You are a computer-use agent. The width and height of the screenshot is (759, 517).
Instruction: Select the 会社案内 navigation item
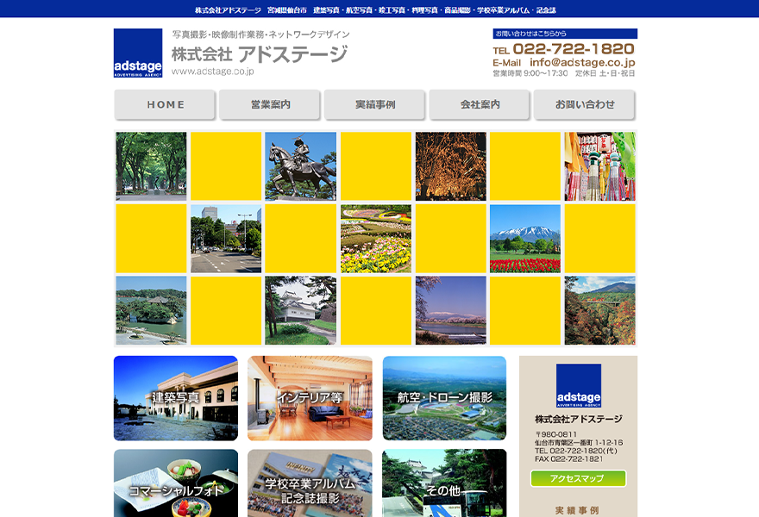[x=480, y=104]
